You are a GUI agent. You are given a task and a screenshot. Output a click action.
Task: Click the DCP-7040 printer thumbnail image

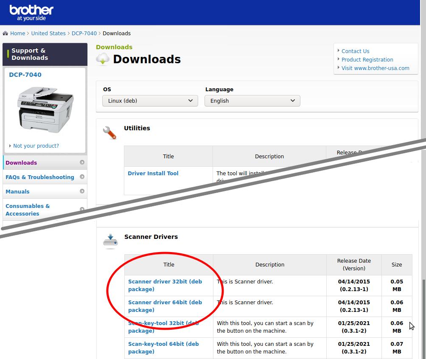pyautogui.click(x=45, y=109)
